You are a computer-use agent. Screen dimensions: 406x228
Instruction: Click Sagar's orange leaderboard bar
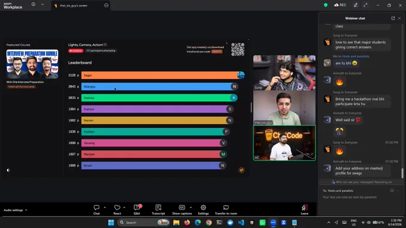(163, 75)
